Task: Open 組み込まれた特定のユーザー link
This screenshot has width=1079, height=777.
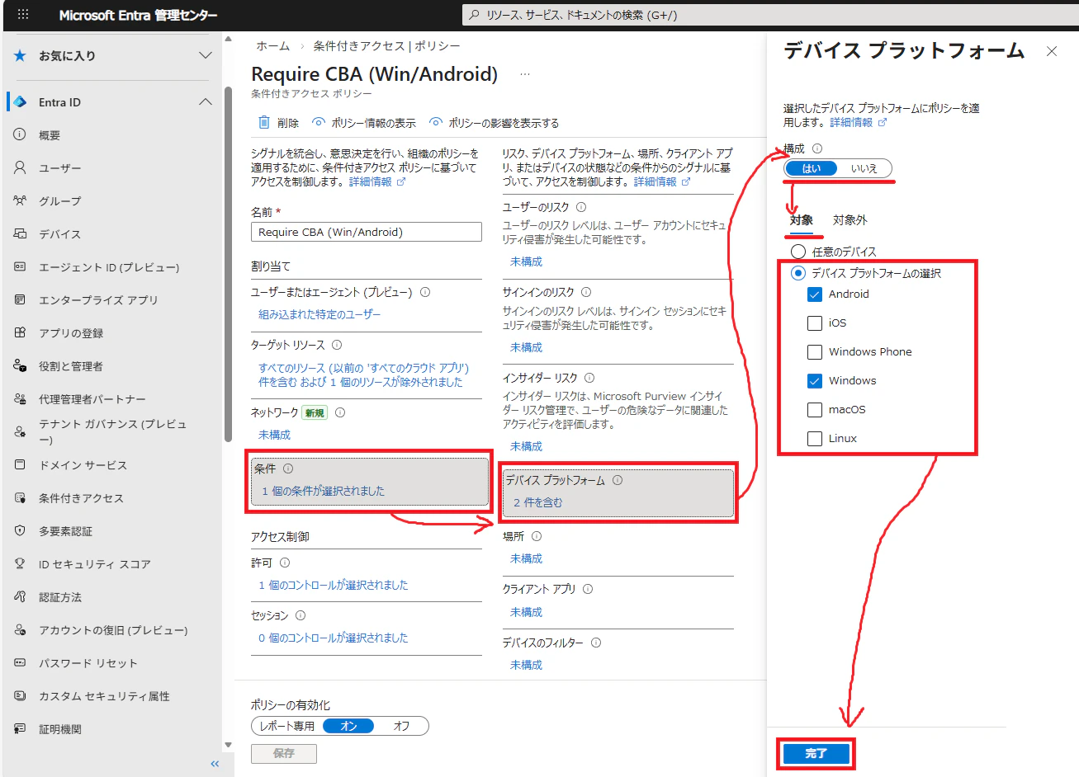Action: tap(319, 314)
